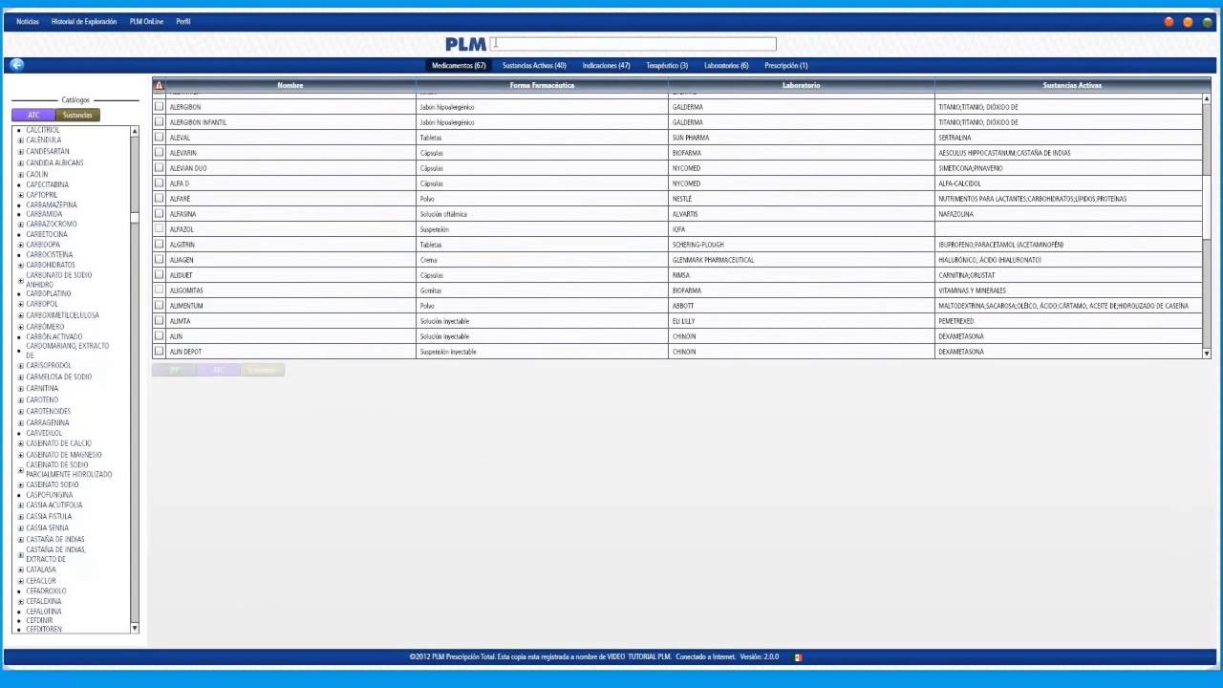Select CARBAMAZEPINA in the catalog tree
The height and width of the screenshot is (688, 1223).
[52, 204]
